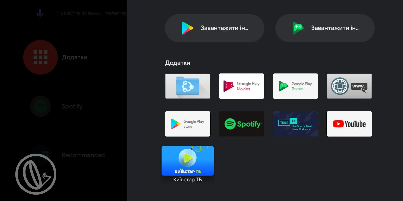Open the file manager folder app tile

pyautogui.click(x=187, y=86)
